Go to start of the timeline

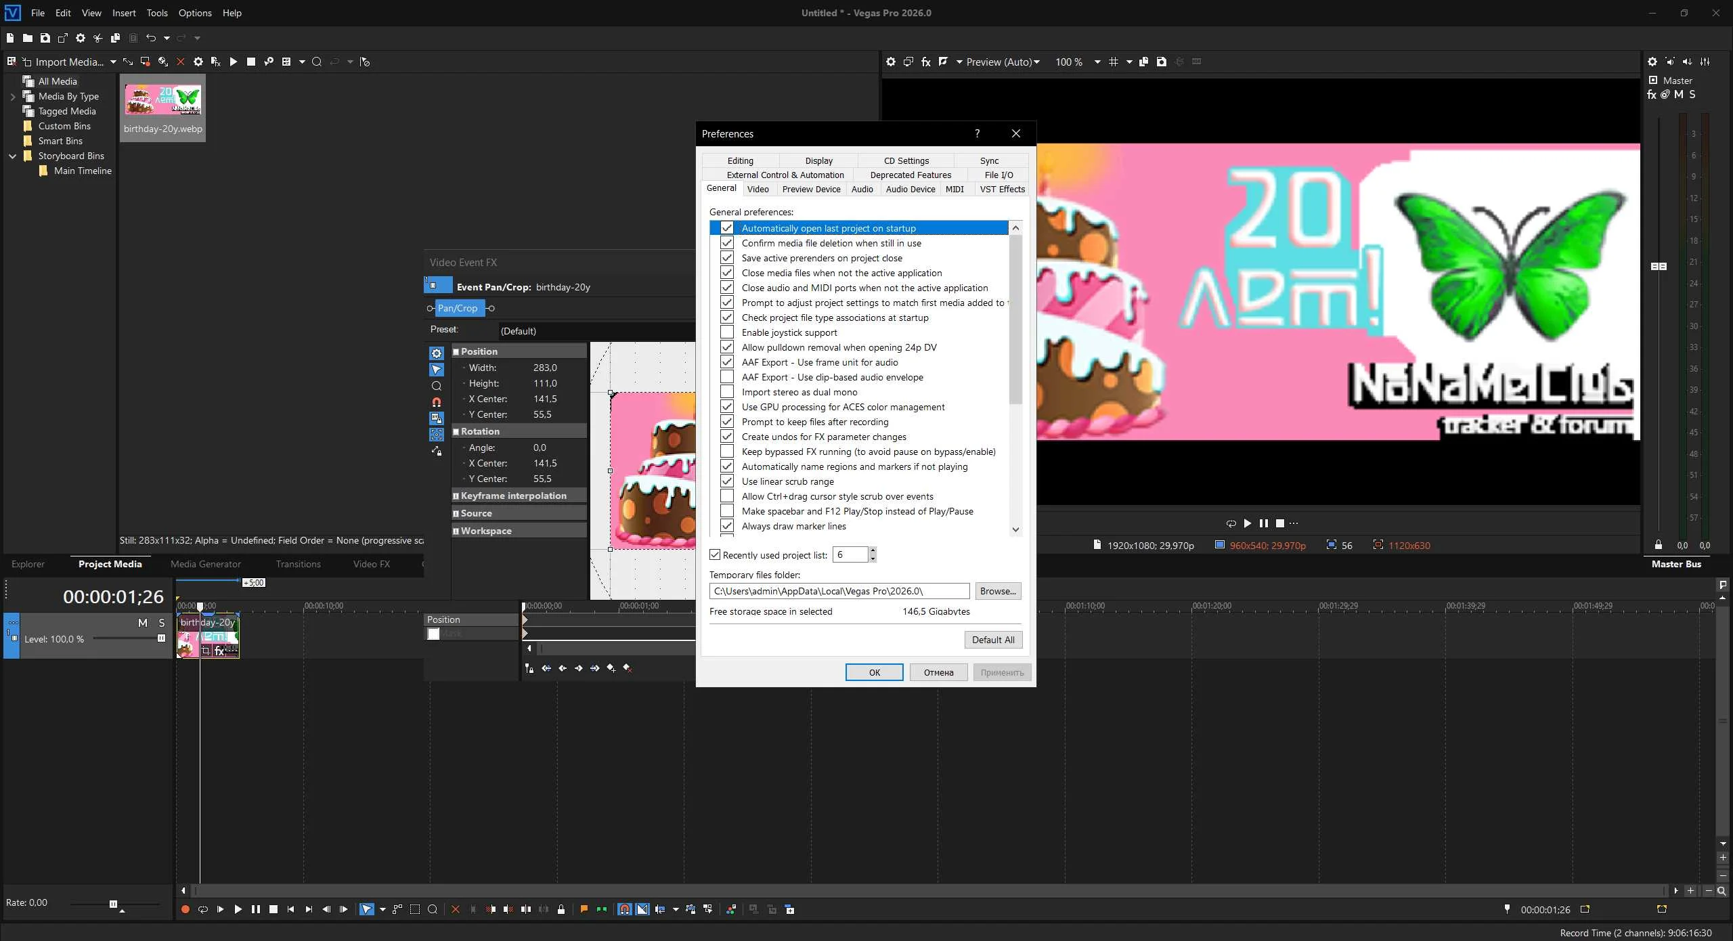(291, 909)
